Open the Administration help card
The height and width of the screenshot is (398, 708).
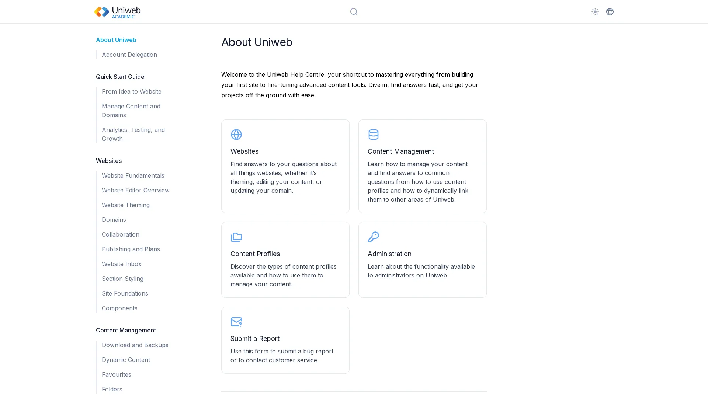click(422, 260)
